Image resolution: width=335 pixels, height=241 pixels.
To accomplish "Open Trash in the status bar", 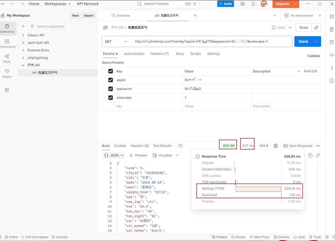I will pos(315,237).
